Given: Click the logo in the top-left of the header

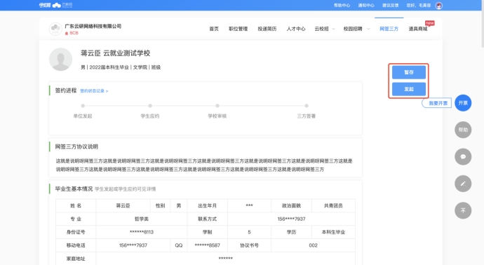Looking at the screenshot, I should (x=55, y=5).
